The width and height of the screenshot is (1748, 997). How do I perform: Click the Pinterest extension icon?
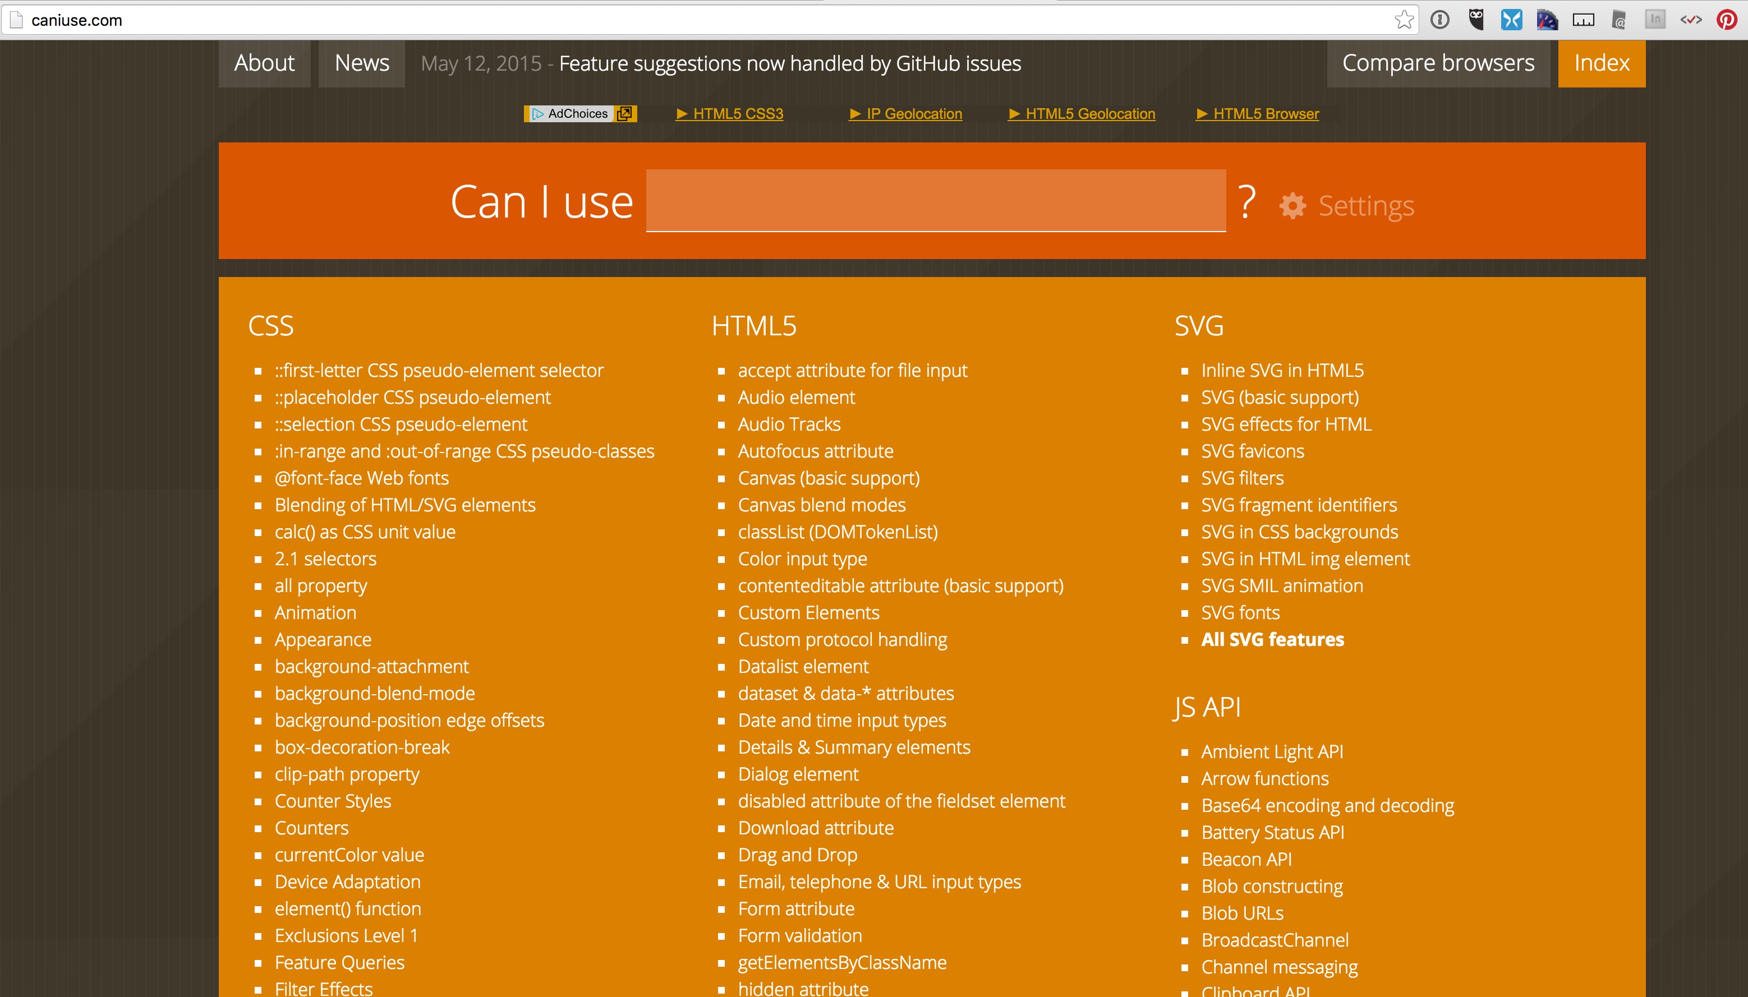1726,20
